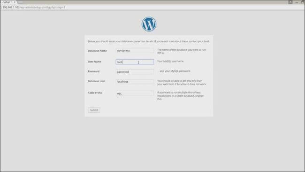Viewport: 305px width, 172px height.
Task: Click the 'Below you should enter' instruction text
Action: [149, 41]
